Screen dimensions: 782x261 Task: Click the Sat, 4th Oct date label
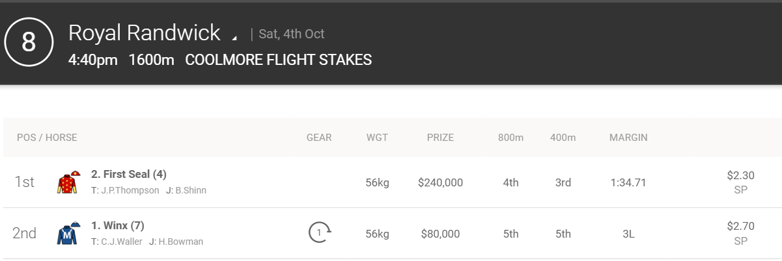[x=292, y=34]
